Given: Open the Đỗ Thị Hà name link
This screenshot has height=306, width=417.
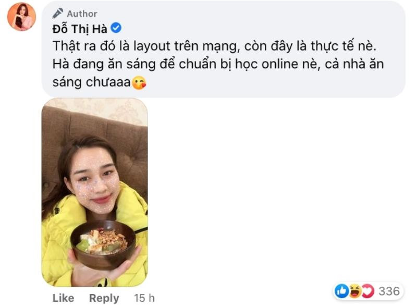Looking at the screenshot, I should 80,29.
